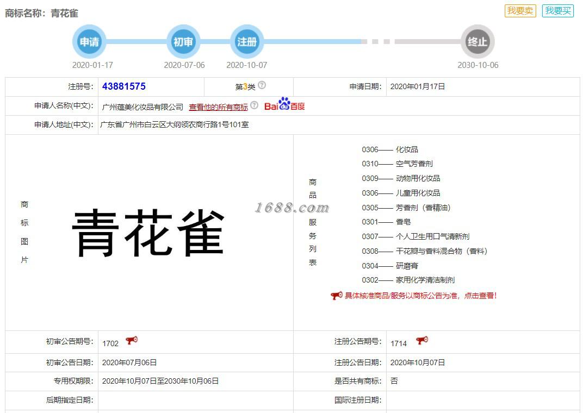Image resolution: width=583 pixels, height=413 pixels.
Task: Select goods item 0305 芳香剂（香精油）
Action: pos(406,208)
